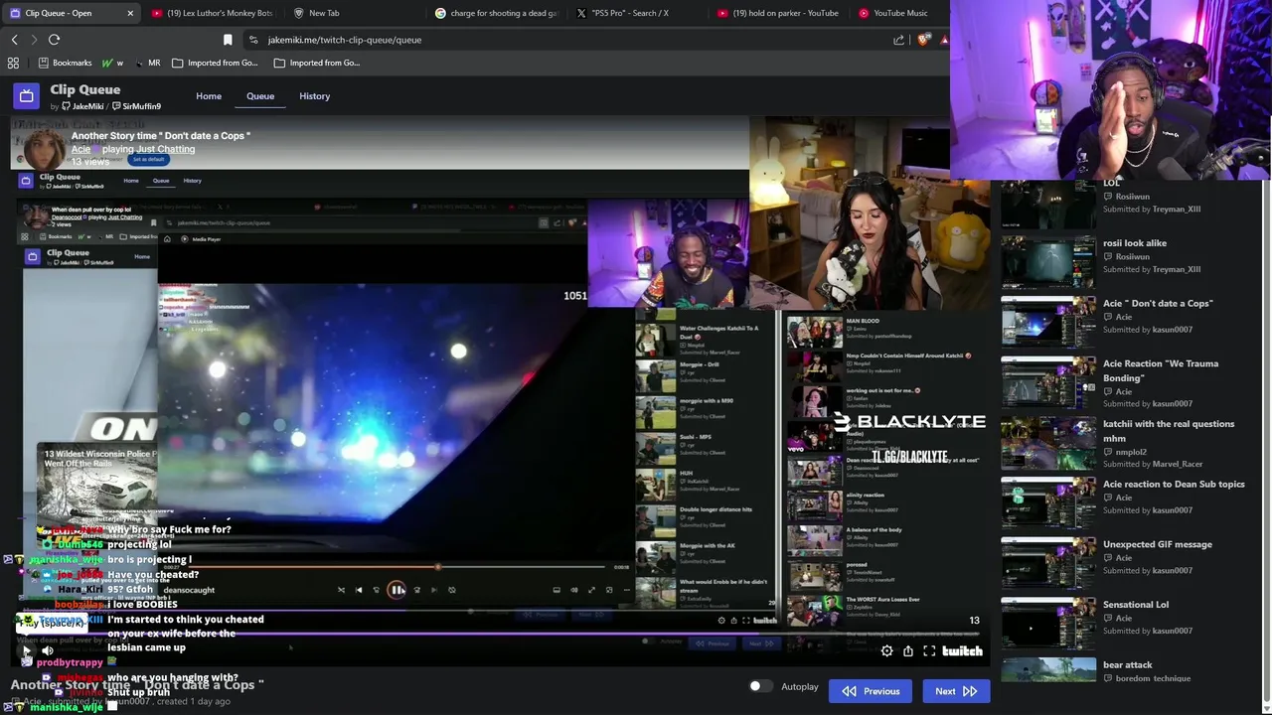Toggle fullscreen on the clip player

(929, 651)
